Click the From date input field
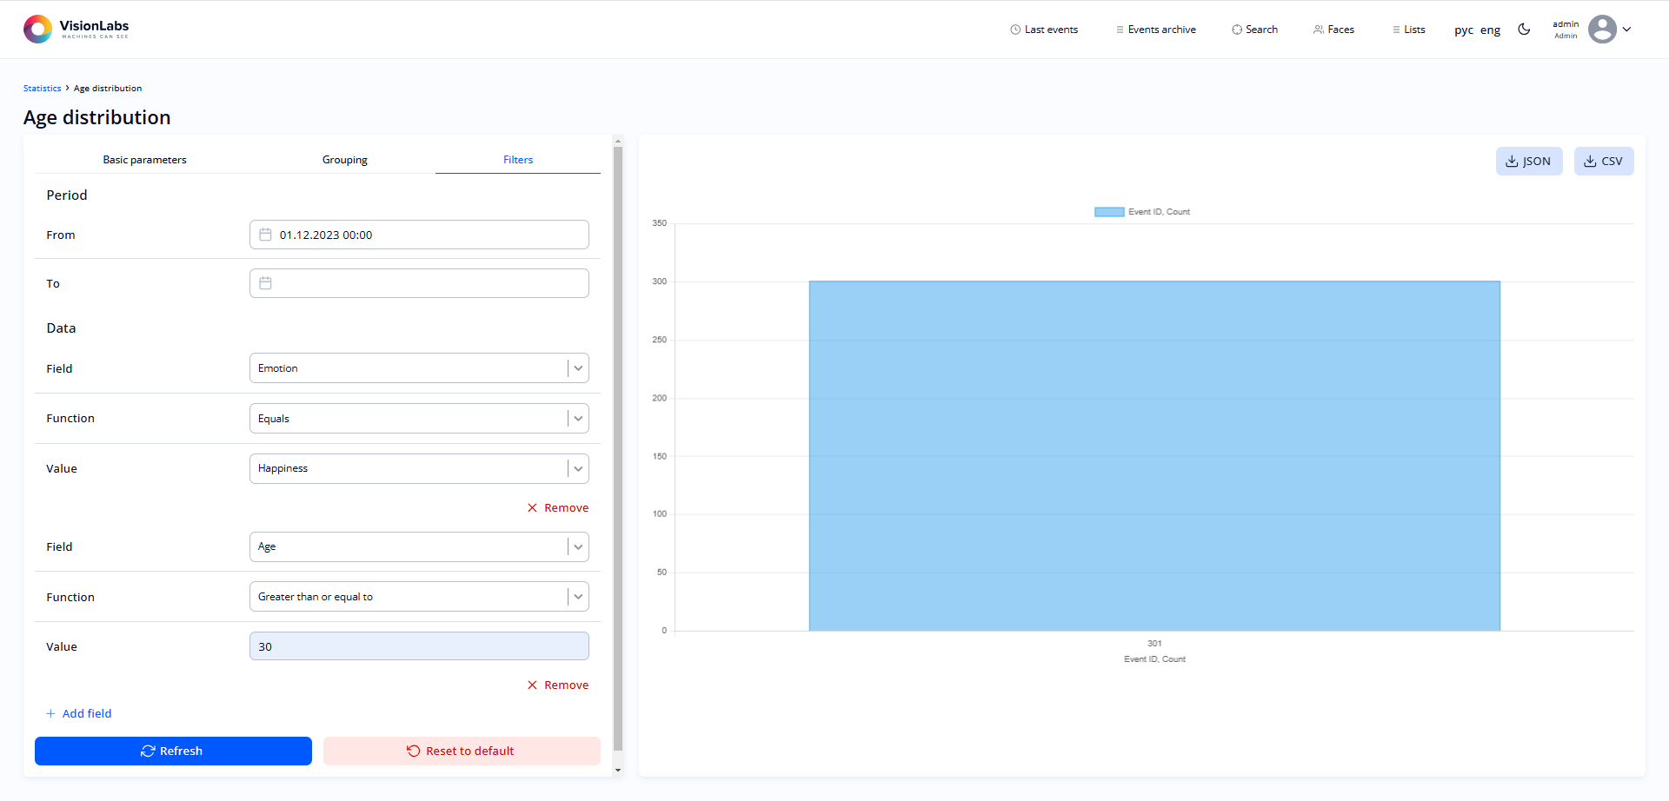Viewport: 1669px width, 801px height. 419,235
